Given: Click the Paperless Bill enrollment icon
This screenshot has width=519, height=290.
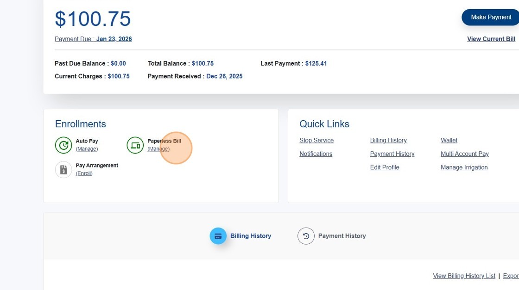Looking at the screenshot, I should [135, 145].
